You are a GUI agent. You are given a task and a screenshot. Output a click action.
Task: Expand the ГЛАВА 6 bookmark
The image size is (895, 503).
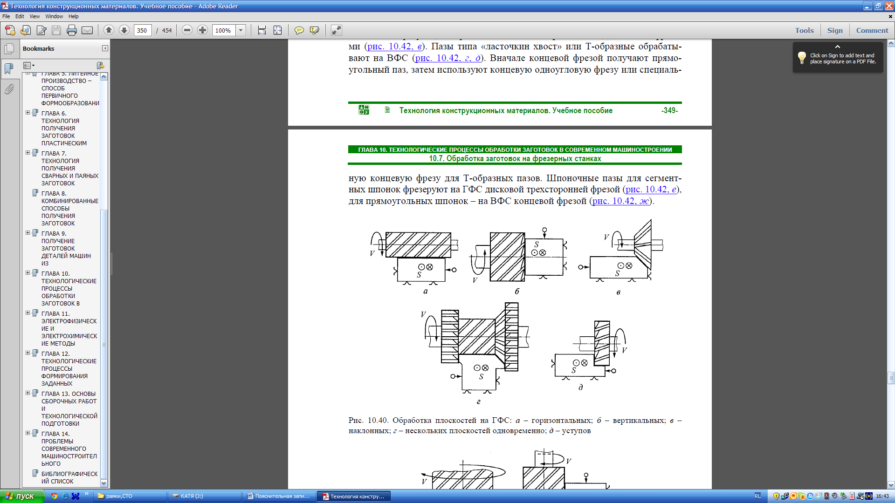pyautogui.click(x=28, y=113)
